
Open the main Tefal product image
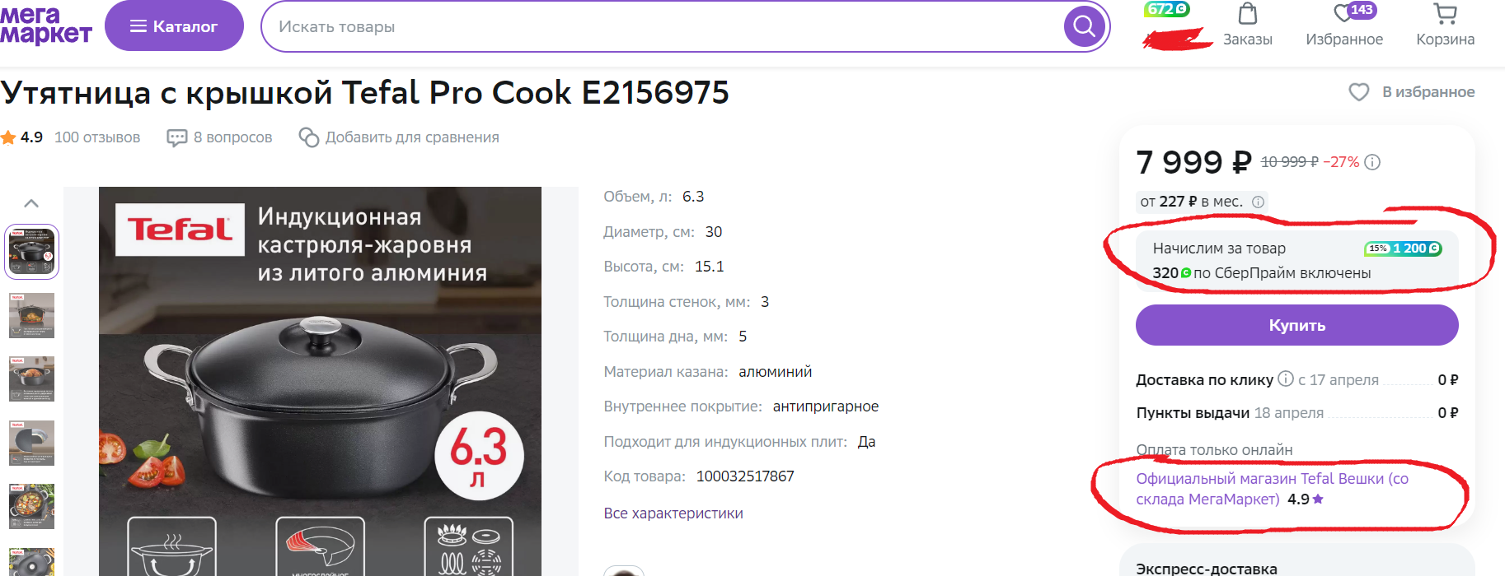(320, 381)
